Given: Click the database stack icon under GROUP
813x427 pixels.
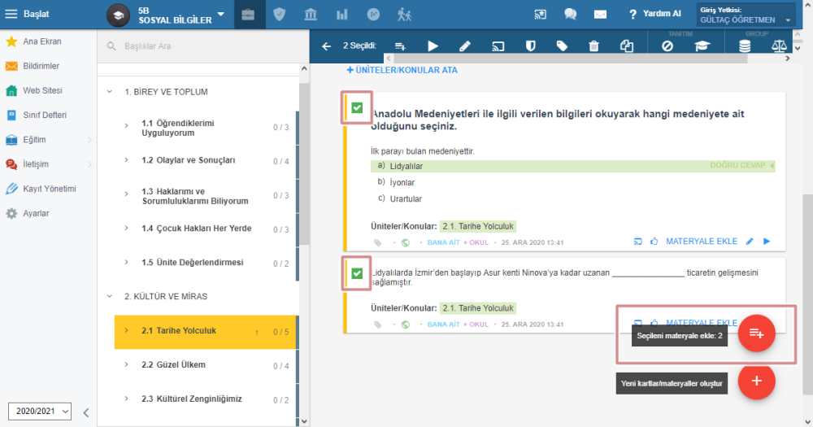Looking at the screenshot, I should [745, 46].
